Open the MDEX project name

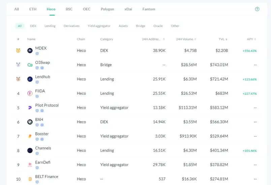[41, 48]
